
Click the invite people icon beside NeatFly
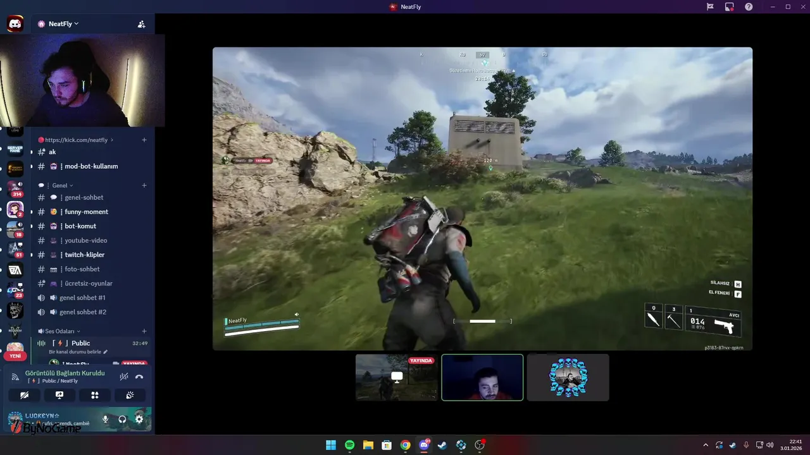pyautogui.click(x=141, y=24)
